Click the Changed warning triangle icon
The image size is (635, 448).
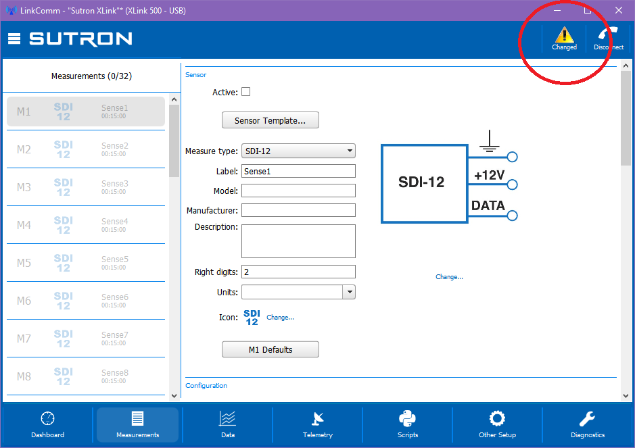point(564,35)
